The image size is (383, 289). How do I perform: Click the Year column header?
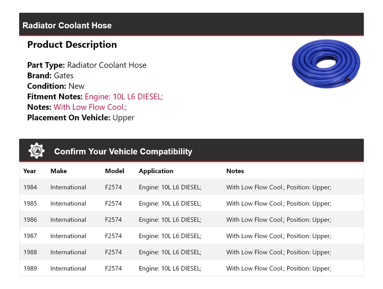[30, 171]
